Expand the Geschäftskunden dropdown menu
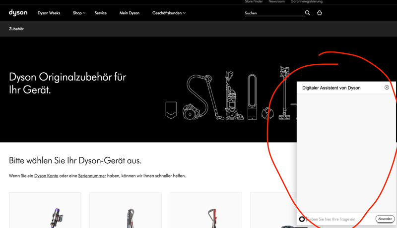This screenshot has width=397, height=228. (169, 13)
